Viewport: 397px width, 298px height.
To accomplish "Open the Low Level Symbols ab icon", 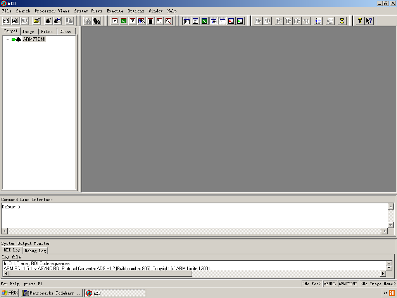I will tap(159, 21).
